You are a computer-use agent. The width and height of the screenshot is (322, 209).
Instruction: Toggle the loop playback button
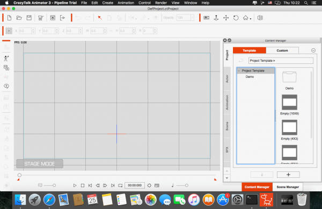click(x=120, y=185)
